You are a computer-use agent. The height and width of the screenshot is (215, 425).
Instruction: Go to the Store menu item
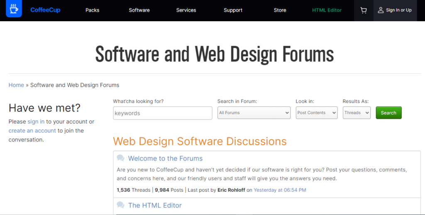point(280,10)
